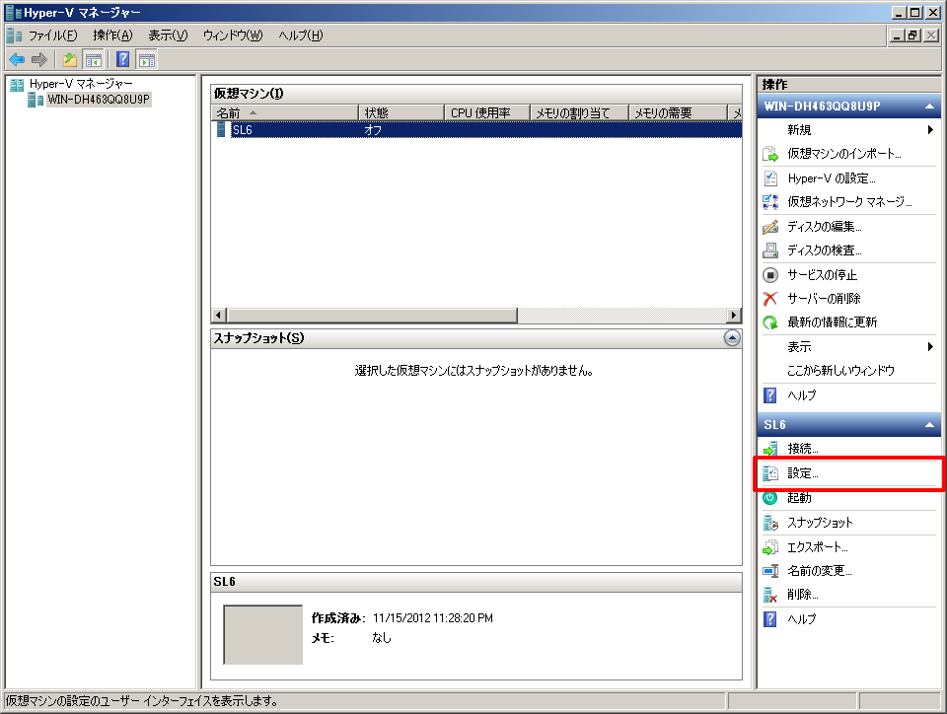
Task: Click the 削除 delete icon under SL6
Action: click(x=770, y=595)
